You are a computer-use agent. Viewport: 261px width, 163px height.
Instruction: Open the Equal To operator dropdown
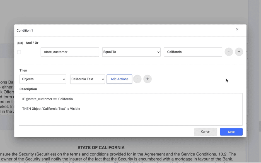point(131,52)
